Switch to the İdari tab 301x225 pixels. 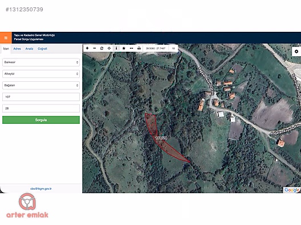tap(6, 49)
